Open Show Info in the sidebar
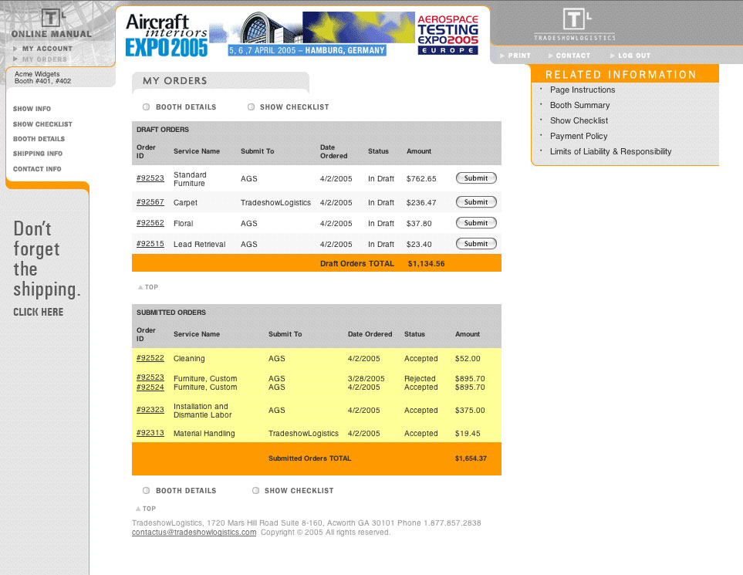Viewport: 743px width, 575px height. point(32,109)
